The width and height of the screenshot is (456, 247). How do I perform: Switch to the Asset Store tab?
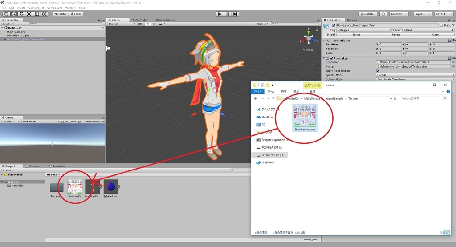click(165, 20)
